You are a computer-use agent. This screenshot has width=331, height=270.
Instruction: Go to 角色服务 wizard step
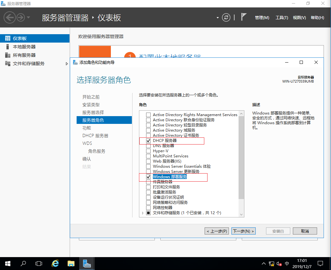[x=97, y=151]
